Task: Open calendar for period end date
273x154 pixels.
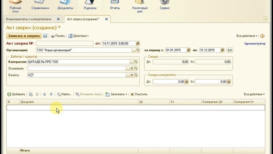Action: point(222,50)
